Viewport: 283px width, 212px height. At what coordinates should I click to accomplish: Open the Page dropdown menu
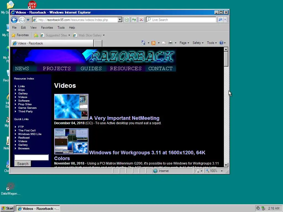[184, 43]
